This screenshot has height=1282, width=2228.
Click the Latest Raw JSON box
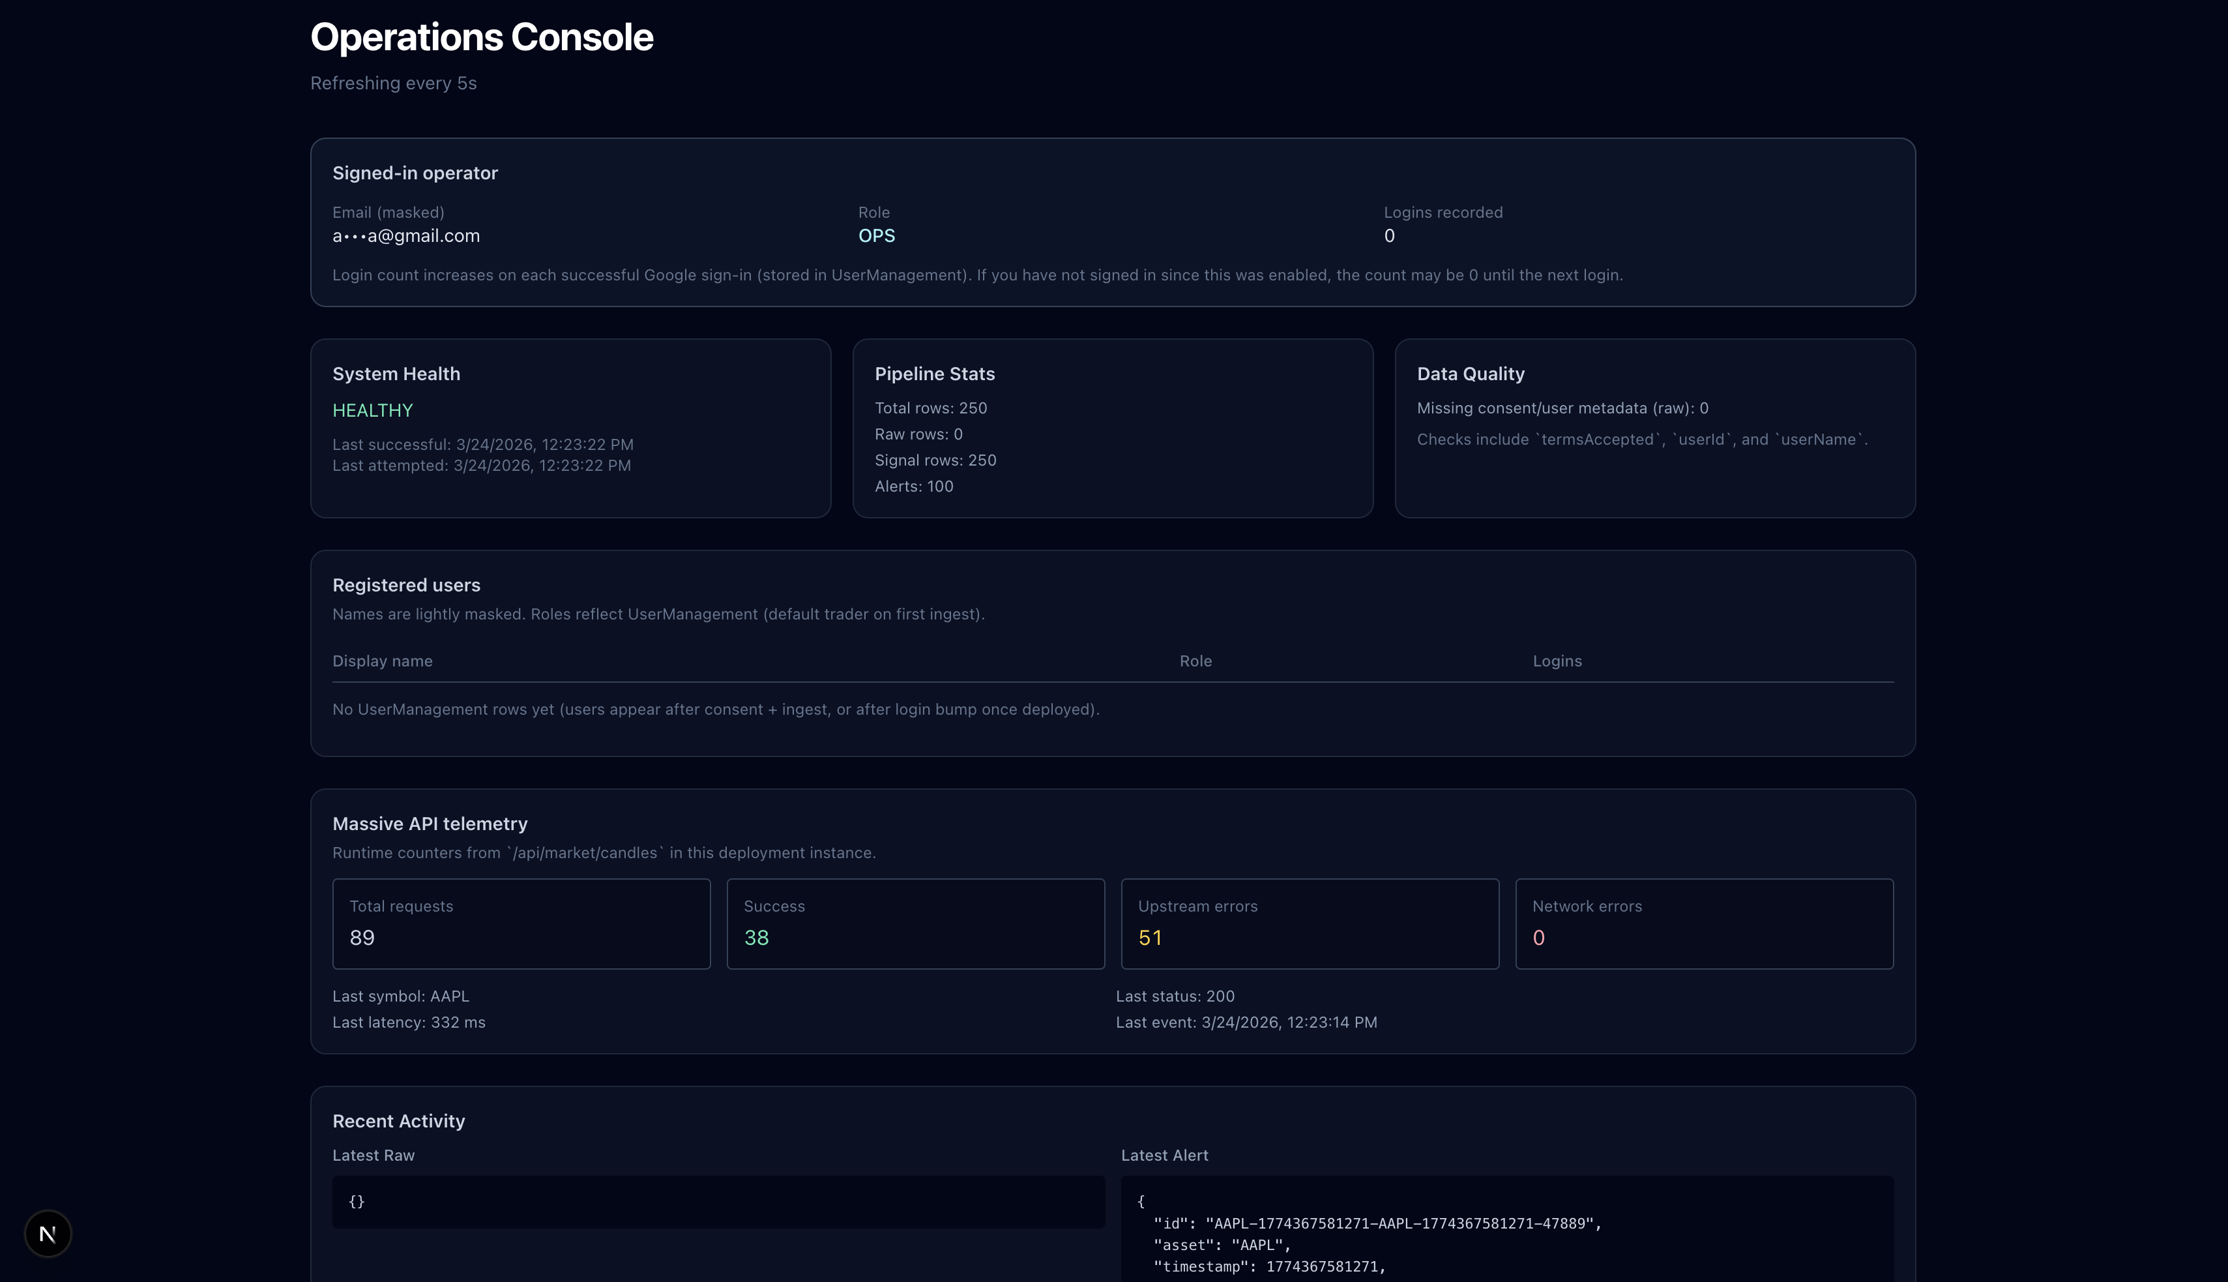718,1202
